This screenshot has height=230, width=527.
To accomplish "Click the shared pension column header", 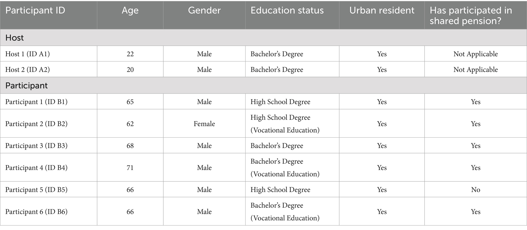I will (470, 16).
